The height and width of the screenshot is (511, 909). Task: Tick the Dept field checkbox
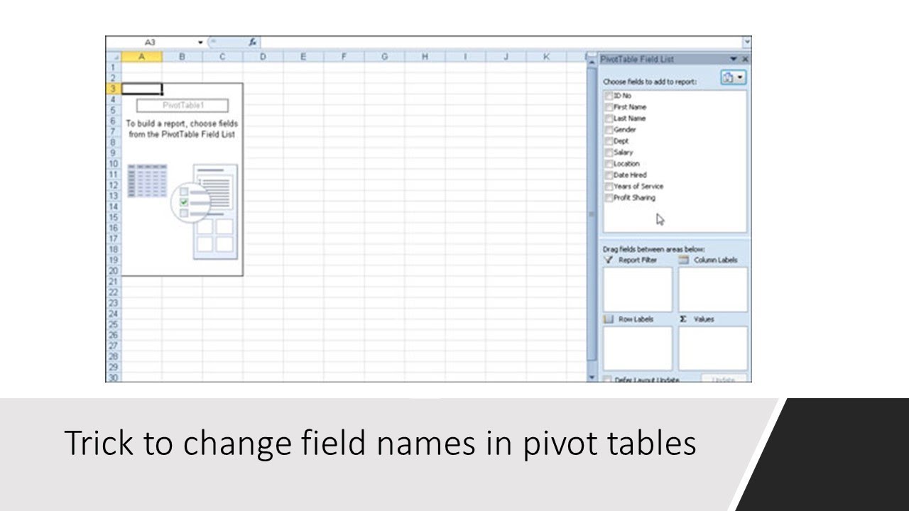point(609,141)
